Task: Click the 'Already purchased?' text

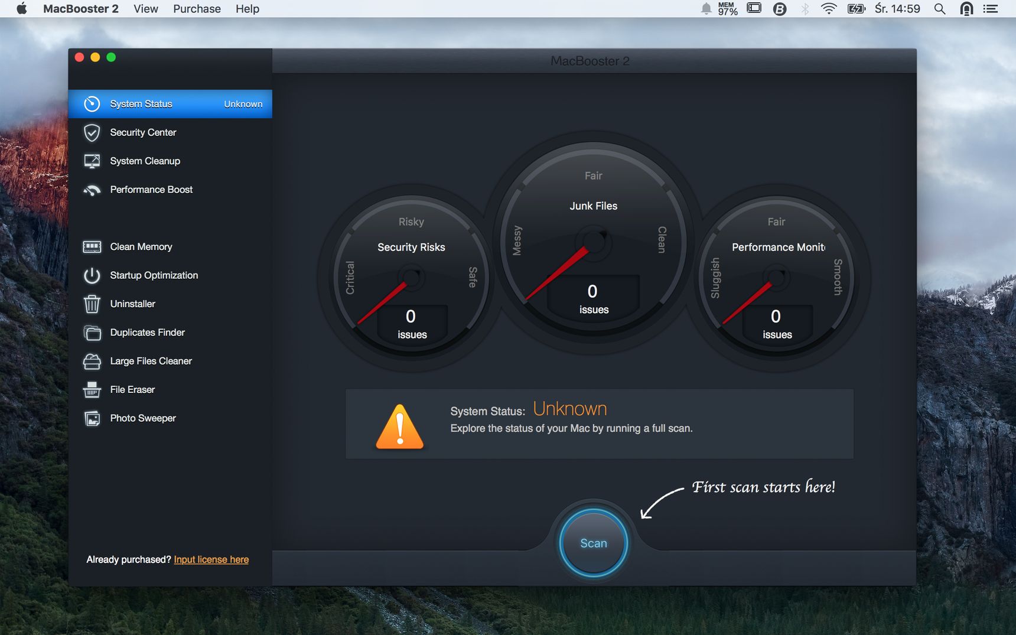Action: click(129, 559)
